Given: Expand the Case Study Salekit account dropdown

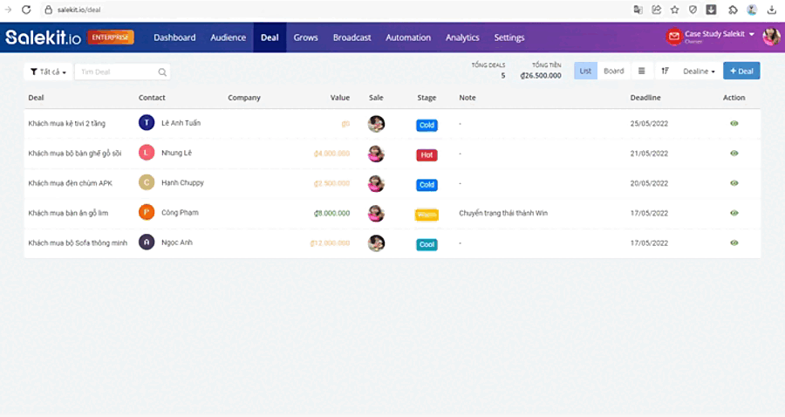Looking at the screenshot, I should pyautogui.click(x=719, y=35).
